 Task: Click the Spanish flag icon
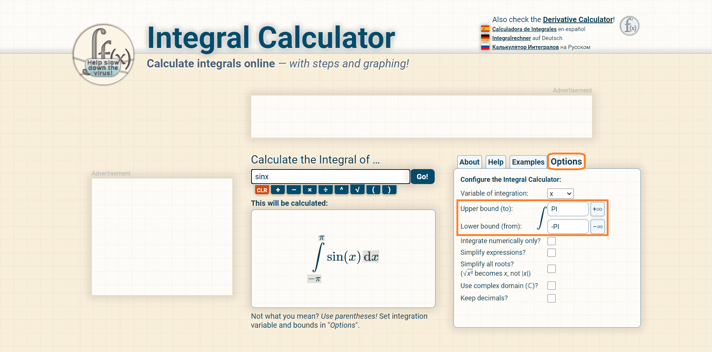tap(485, 29)
